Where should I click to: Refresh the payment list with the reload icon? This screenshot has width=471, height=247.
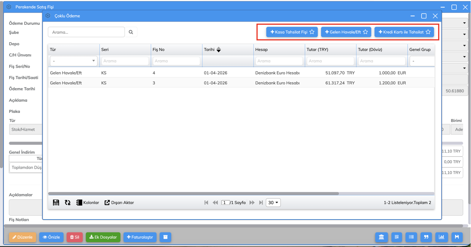pyautogui.click(x=67, y=203)
